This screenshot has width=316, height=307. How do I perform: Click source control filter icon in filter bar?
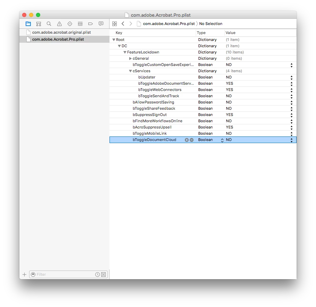point(103,274)
